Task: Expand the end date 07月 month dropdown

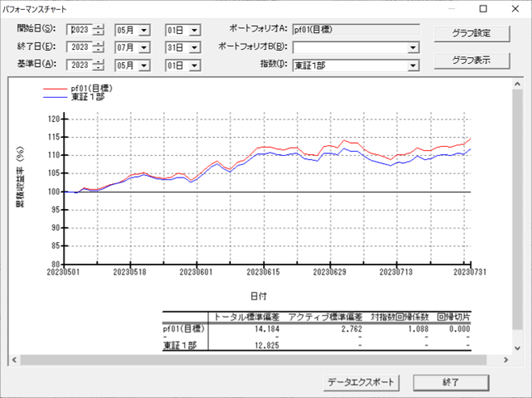Action: click(x=145, y=47)
